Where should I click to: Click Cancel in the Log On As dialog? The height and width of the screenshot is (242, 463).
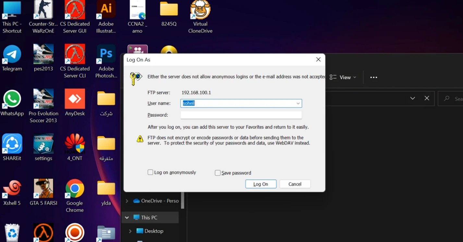(295, 184)
